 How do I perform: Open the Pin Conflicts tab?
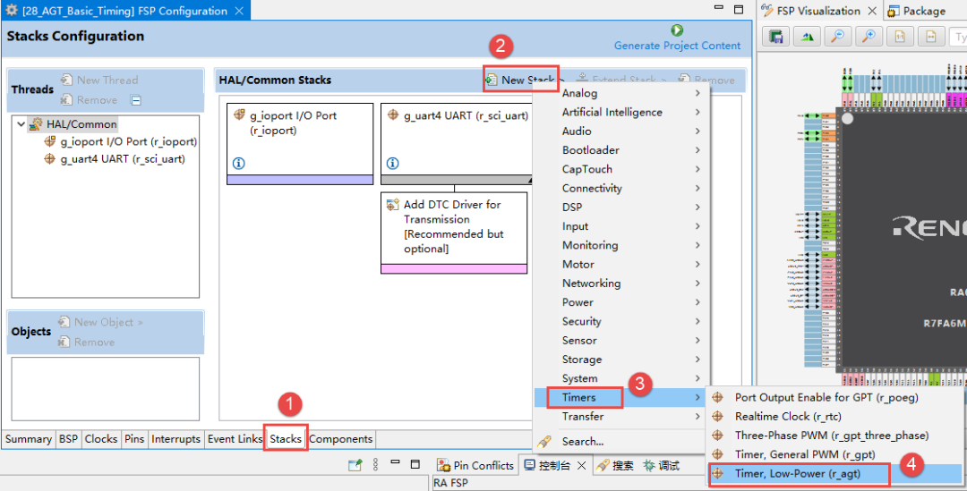click(476, 465)
